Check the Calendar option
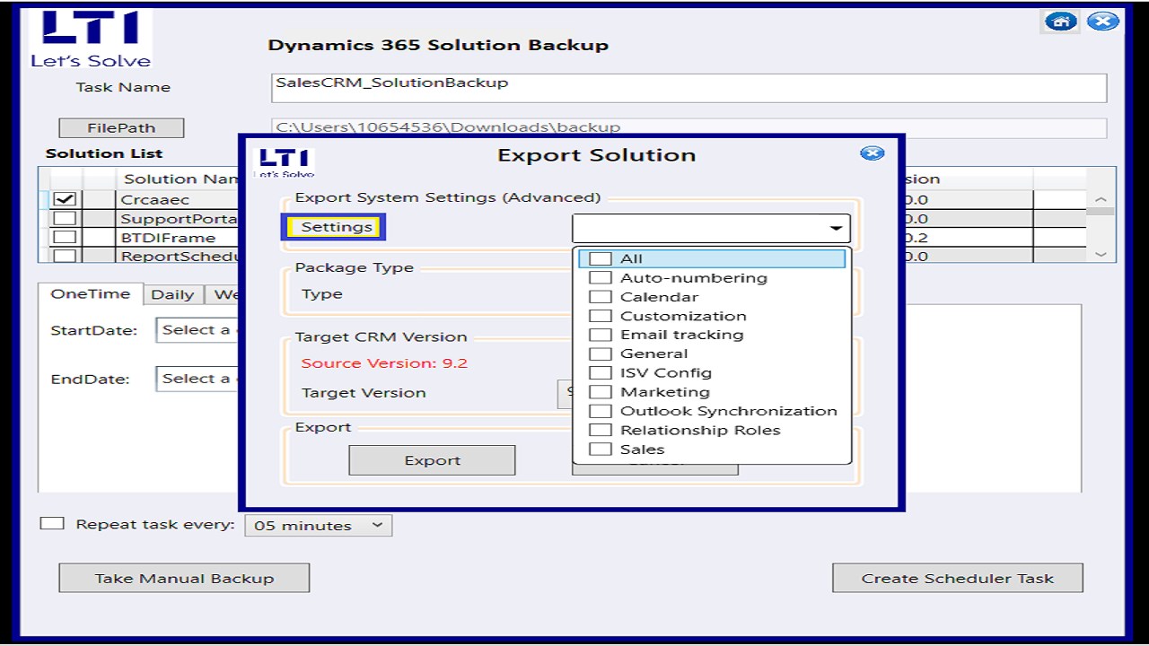1149x646 pixels. click(601, 297)
